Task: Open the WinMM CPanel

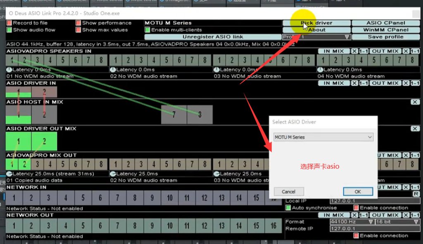Action: coord(386,30)
